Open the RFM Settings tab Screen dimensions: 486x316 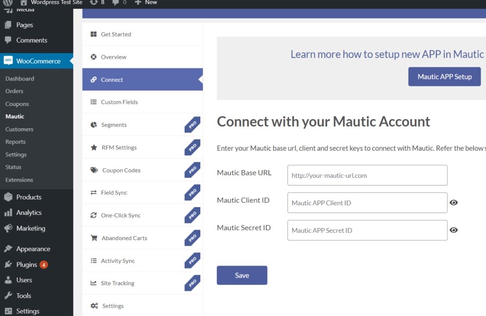(x=142, y=147)
